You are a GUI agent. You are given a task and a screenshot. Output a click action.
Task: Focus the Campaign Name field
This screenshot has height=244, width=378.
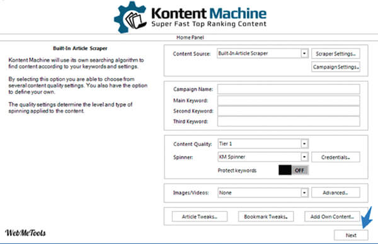point(289,89)
